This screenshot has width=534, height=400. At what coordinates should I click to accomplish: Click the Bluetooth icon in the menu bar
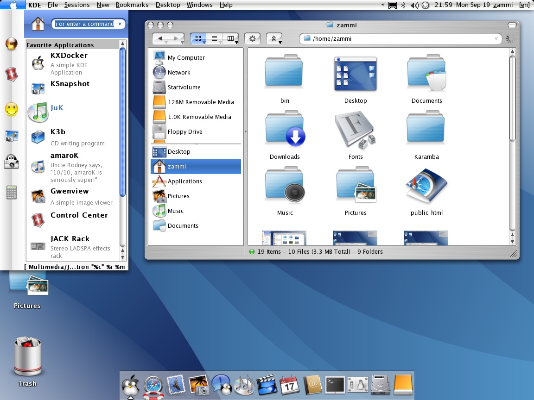[403, 5]
